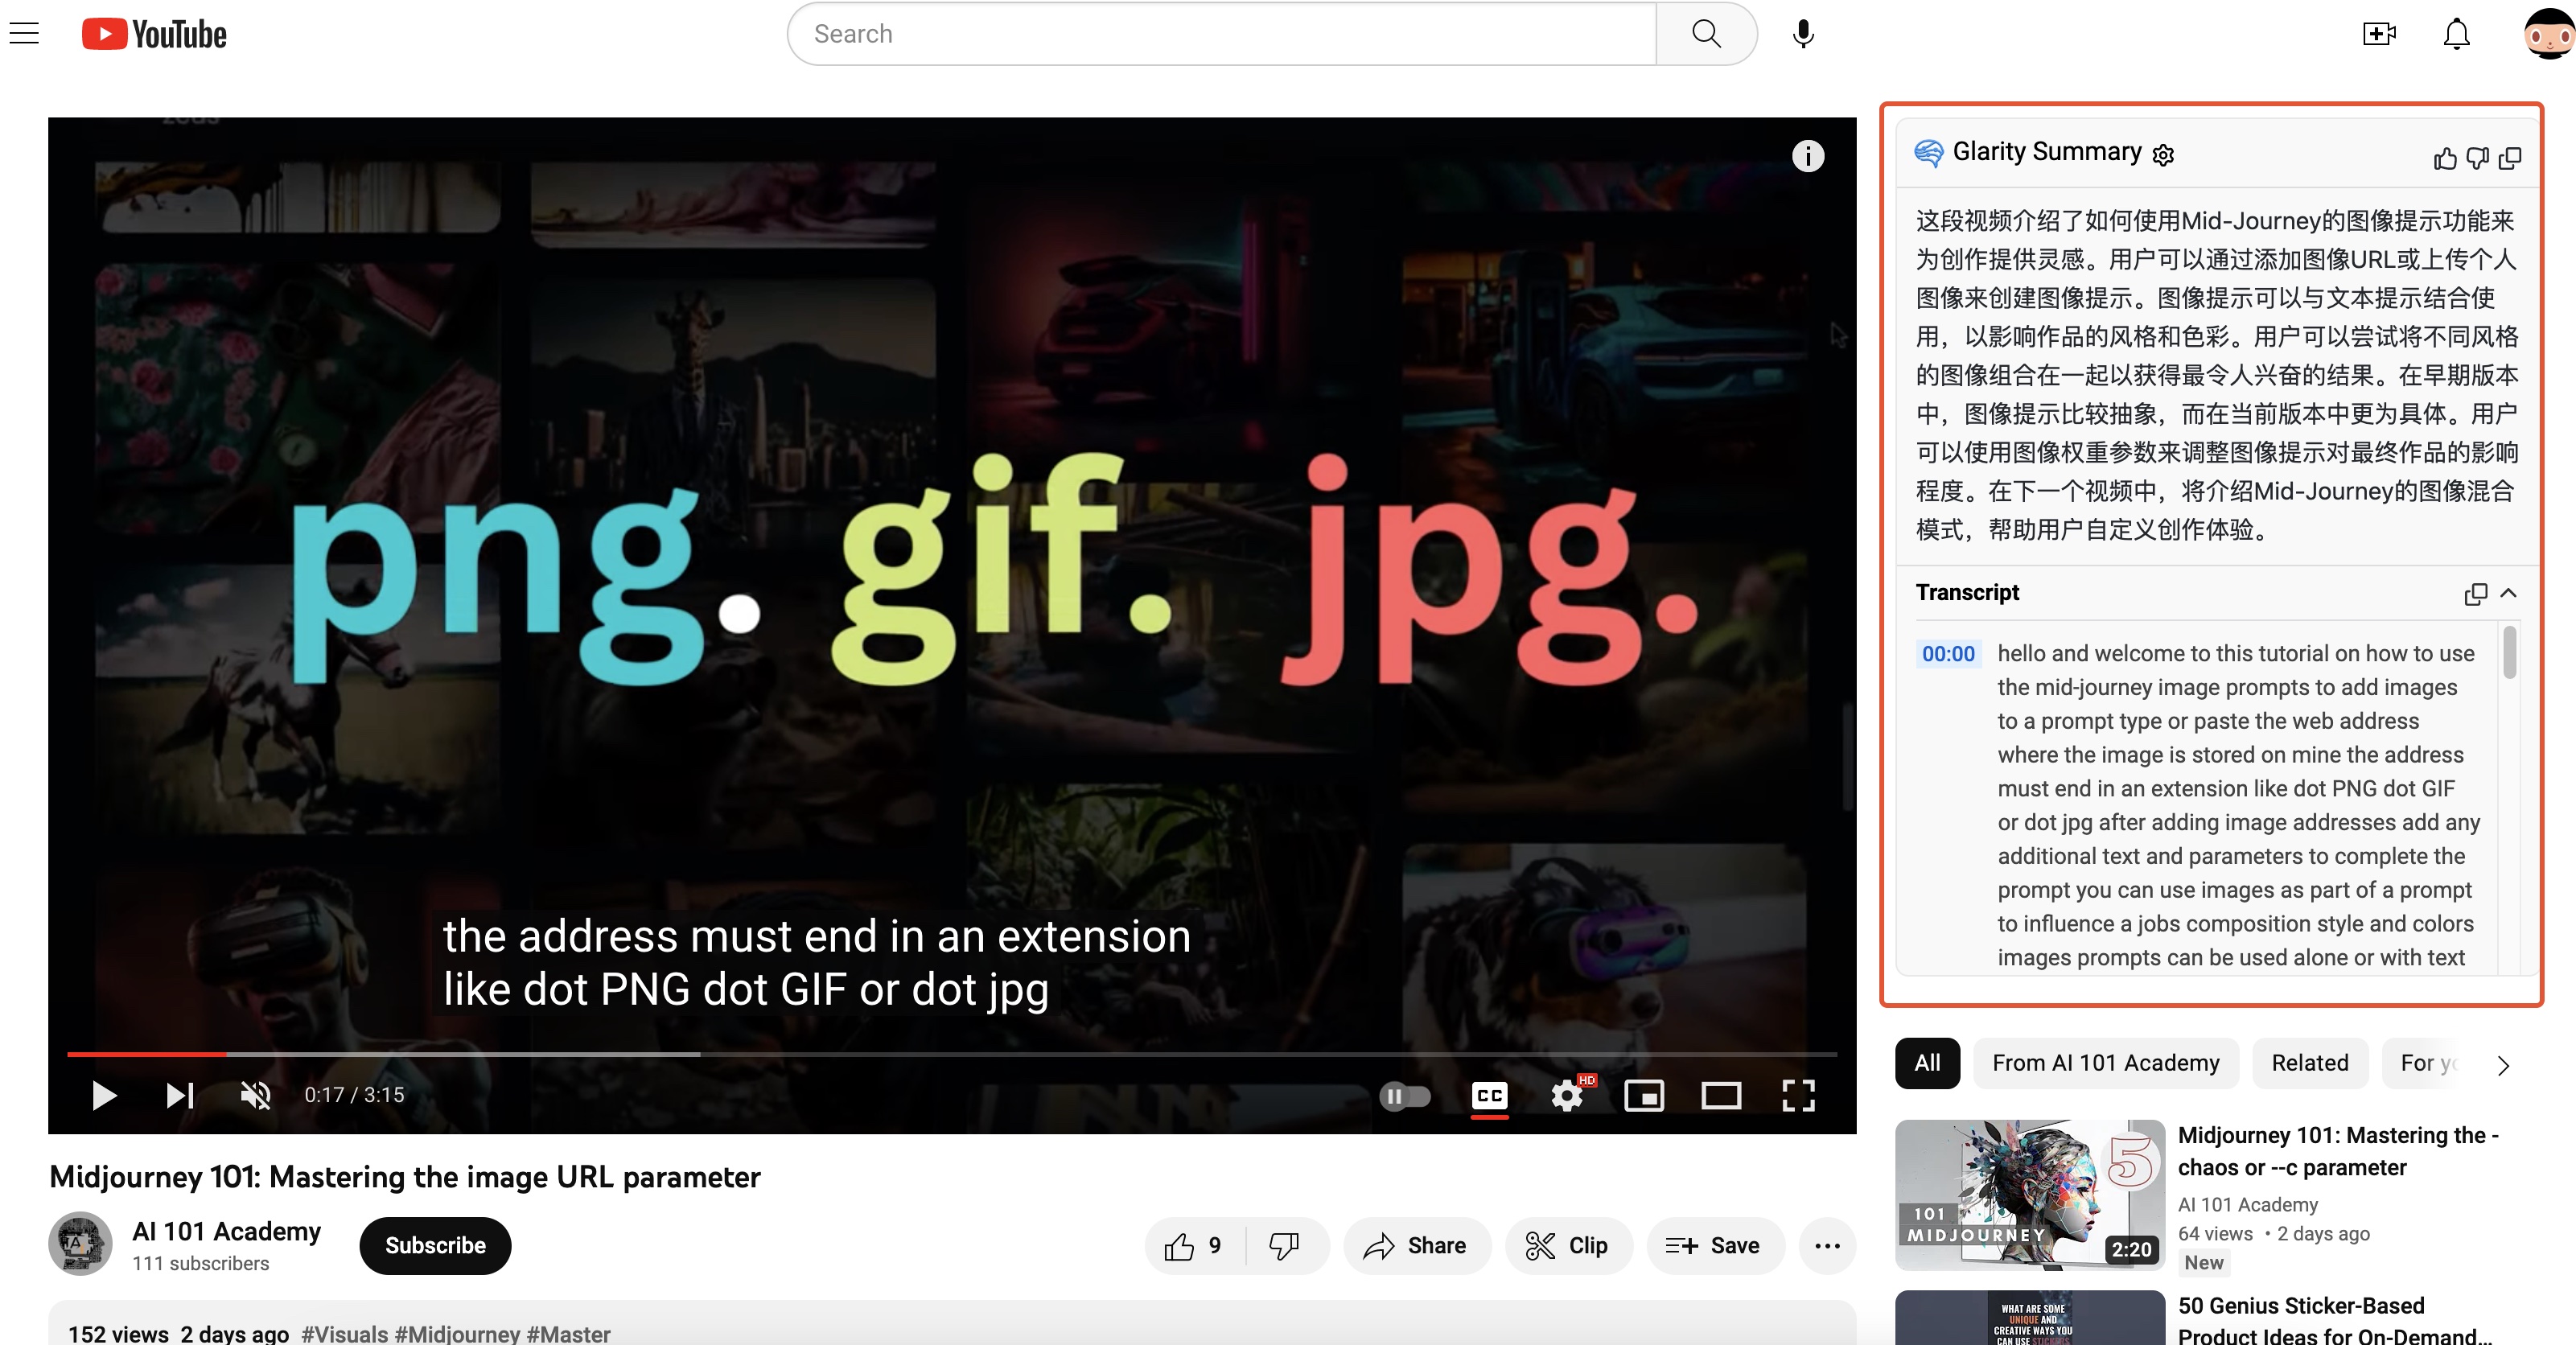Screen dimensions: 2576x1345
Task: Copy the transcript content
Action: click(2475, 594)
